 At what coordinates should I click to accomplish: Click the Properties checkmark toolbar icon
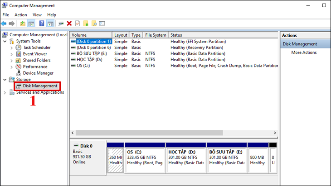click(x=78, y=24)
